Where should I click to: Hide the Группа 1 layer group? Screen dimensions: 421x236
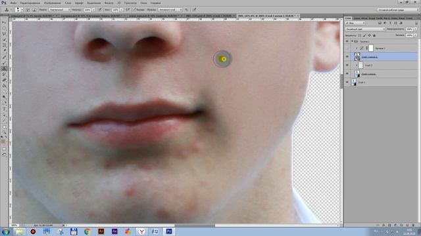point(347,41)
